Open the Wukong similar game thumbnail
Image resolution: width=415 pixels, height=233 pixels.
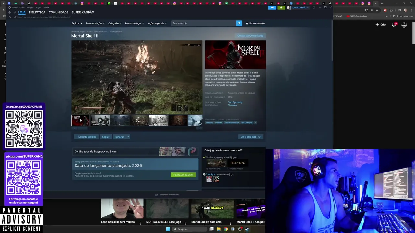pyautogui.click(x=217, y=163)
